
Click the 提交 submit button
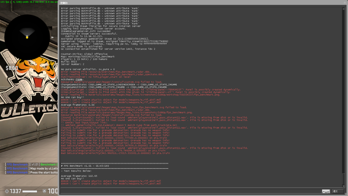click(338, 191)
